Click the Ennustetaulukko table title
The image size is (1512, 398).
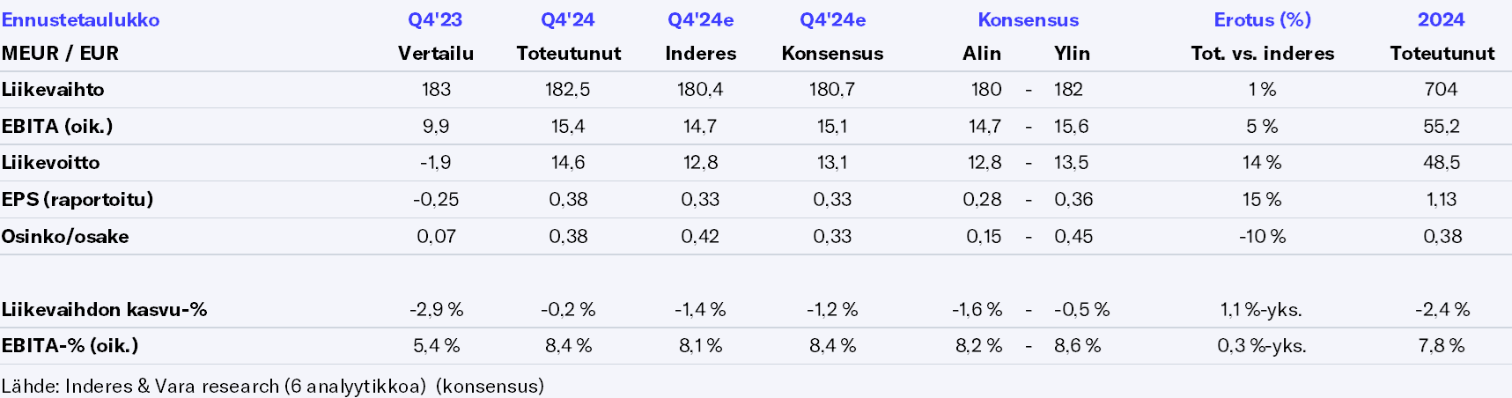pyautogui.click(x=81, y=19)
